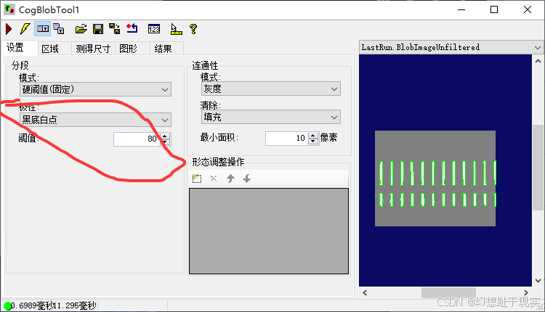The width and height of the screenshot is (545, 312).
Task: Delete selected morphology operation X icon
Action: 214,178
